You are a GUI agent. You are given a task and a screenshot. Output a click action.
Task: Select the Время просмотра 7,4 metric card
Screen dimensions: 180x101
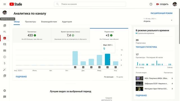(x=71, y=35)
